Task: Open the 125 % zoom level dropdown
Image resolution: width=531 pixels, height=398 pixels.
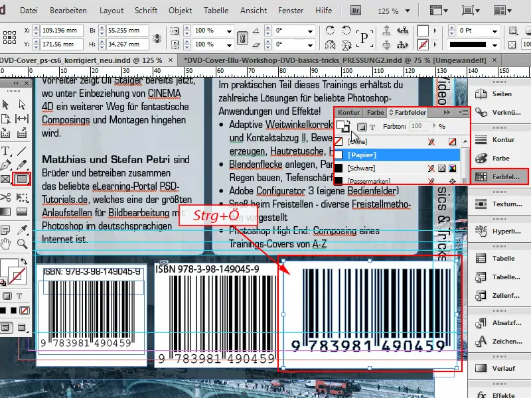Action: click(x=408, y=11)
